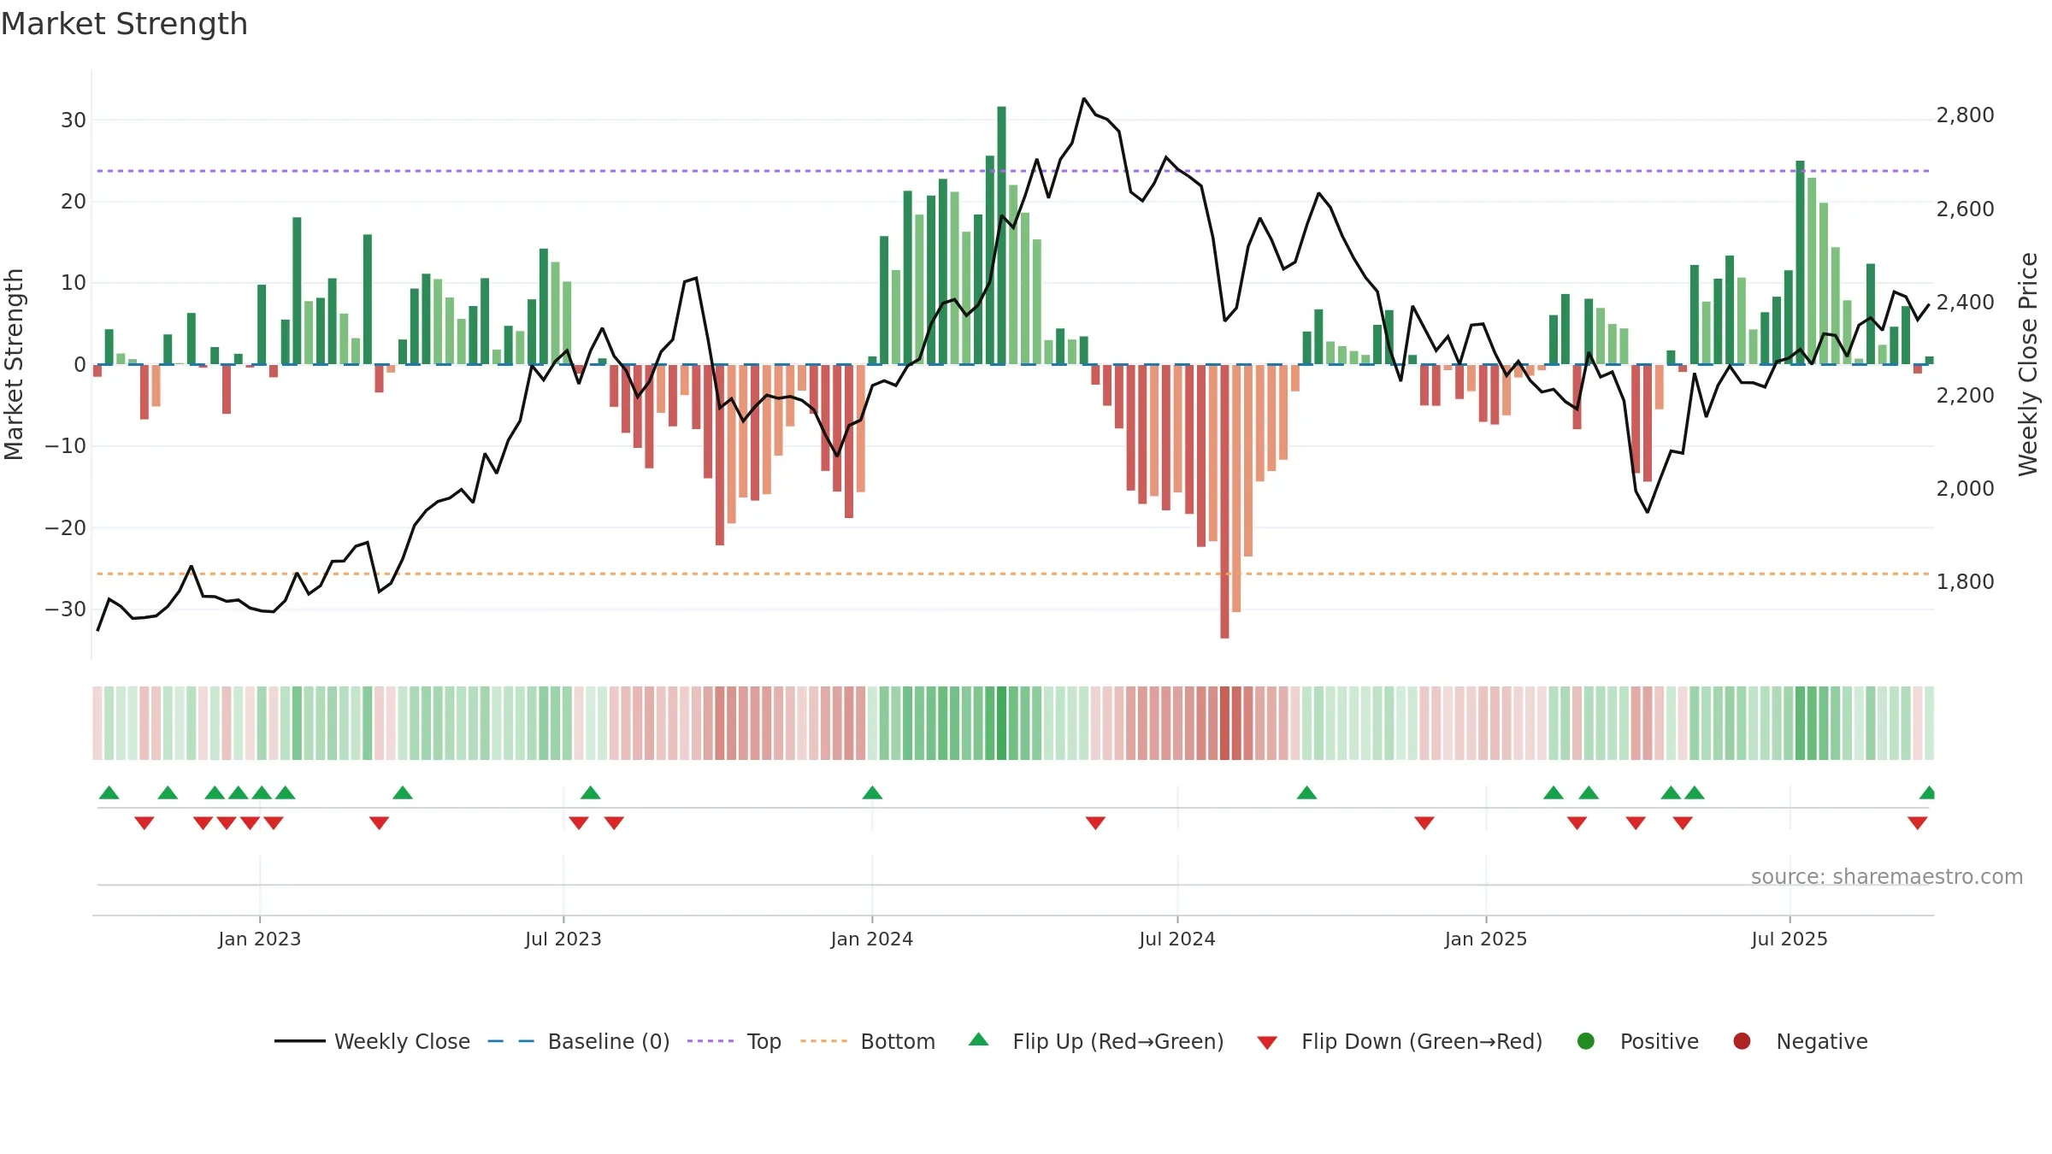Click the dark red Negative circle legend icon
Screen dimensions: 2052x1154
1742,1041
